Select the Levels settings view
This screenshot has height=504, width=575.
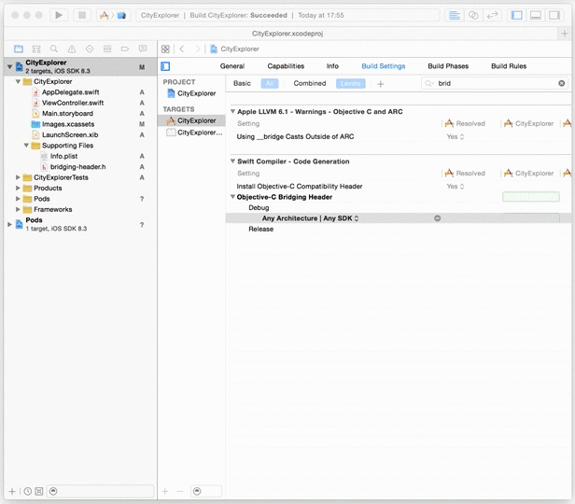(350, 84)
